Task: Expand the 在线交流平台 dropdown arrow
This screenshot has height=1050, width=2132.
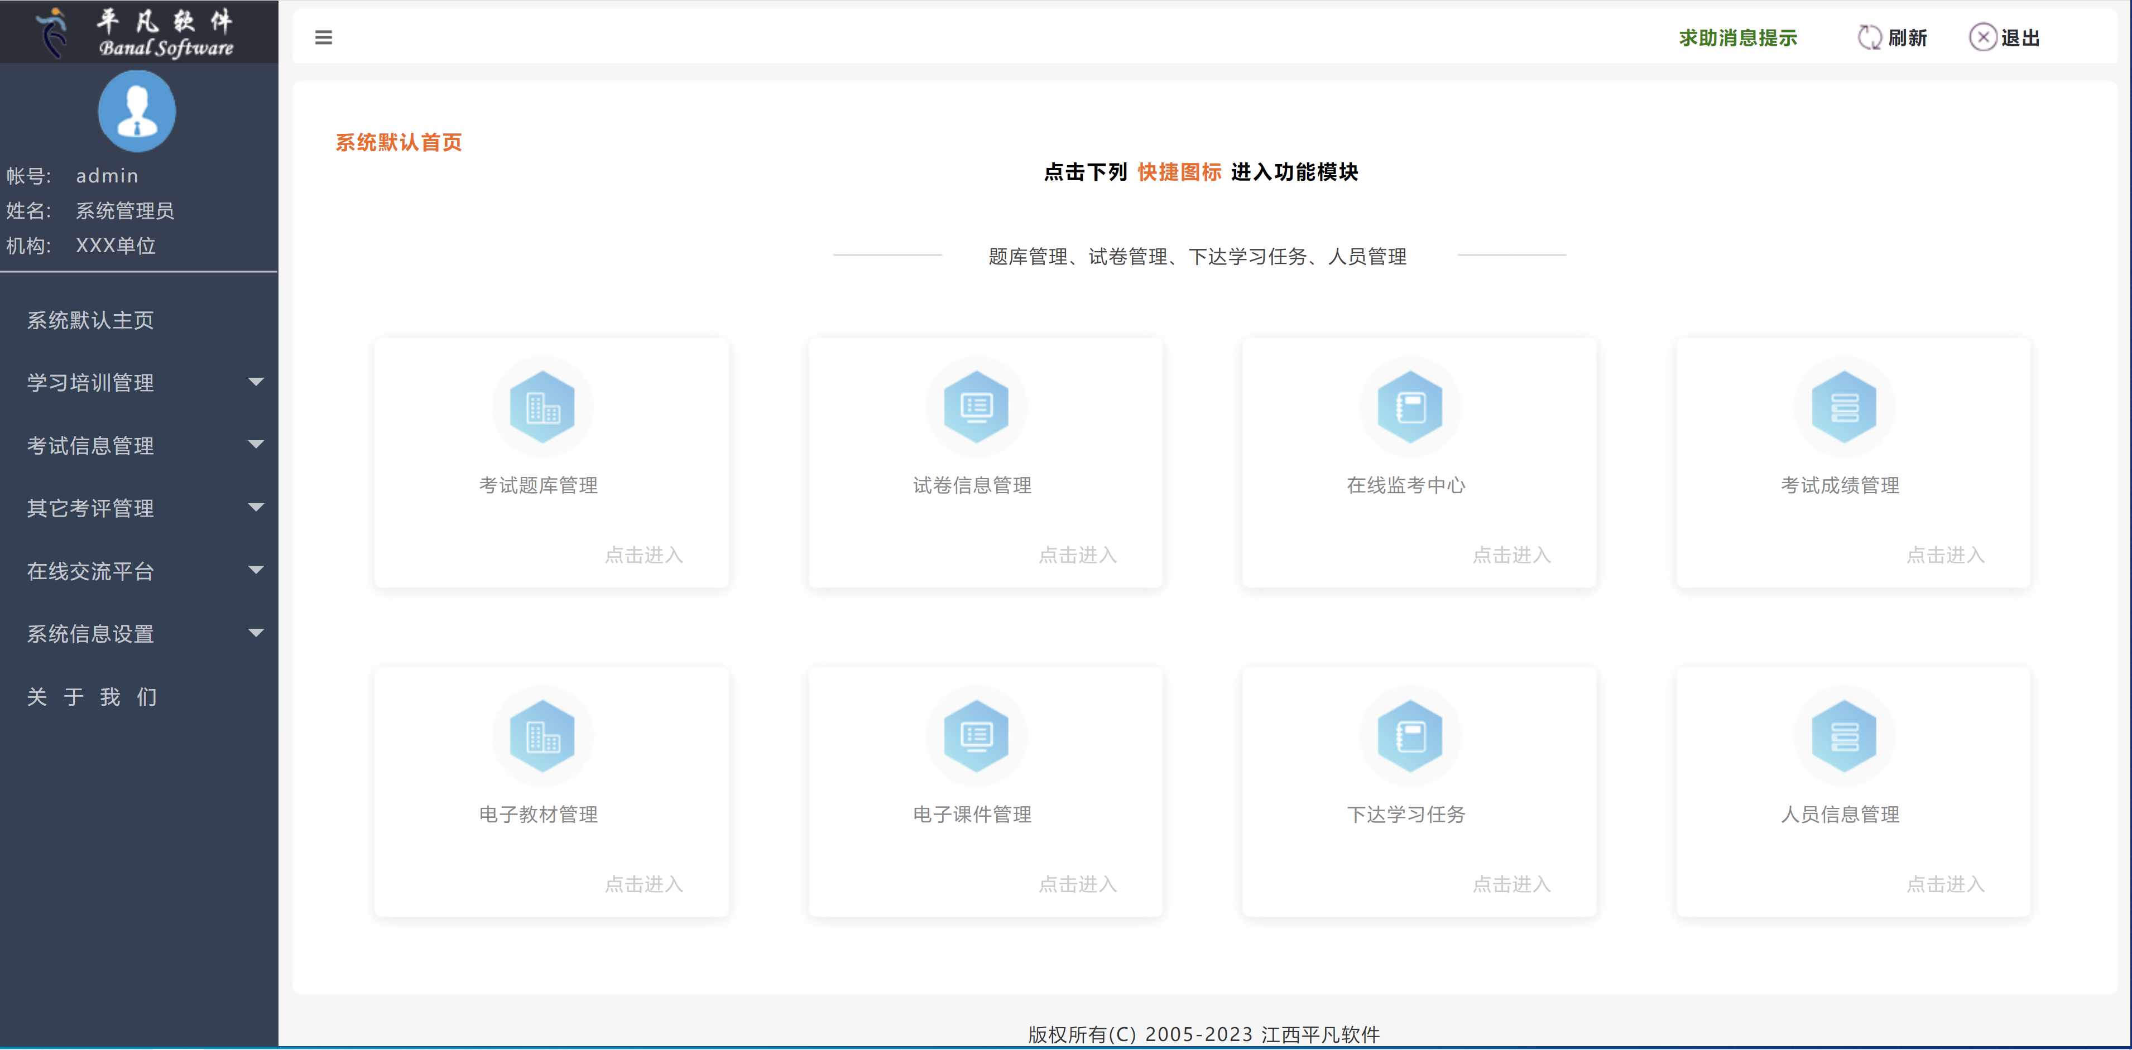Action: coord(257,570)
